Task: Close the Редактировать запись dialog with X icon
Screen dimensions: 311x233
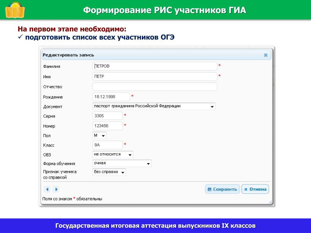Action: pos(265,55)
